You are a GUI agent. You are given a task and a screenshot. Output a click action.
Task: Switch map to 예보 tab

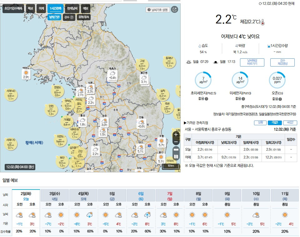pos(86,8)
